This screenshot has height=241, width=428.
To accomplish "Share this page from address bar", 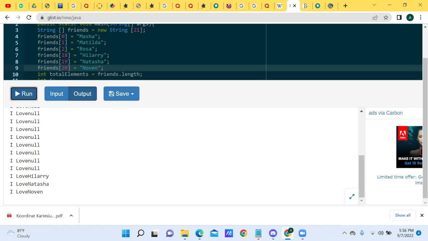I will (x=375, y=17).
